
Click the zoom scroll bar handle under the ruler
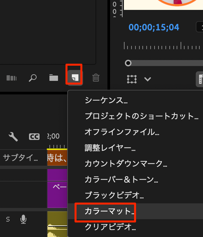tap(128, 63)
